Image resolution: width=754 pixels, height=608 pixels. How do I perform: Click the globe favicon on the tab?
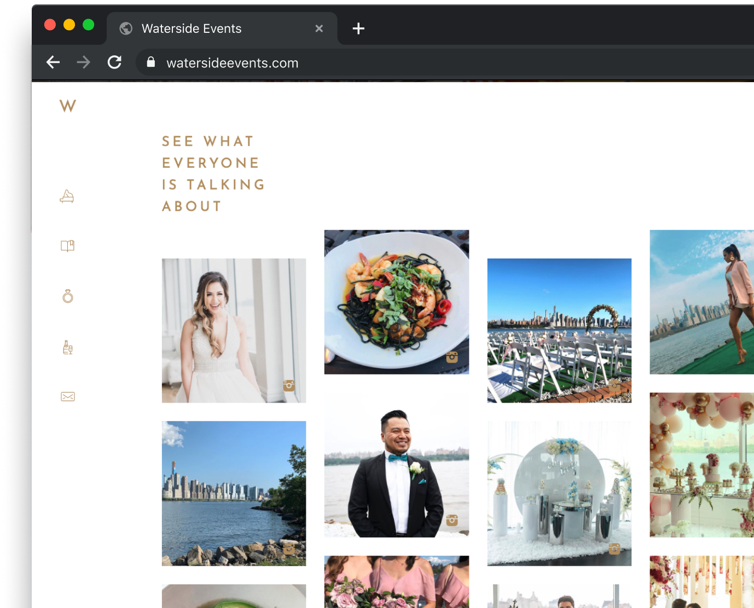point(126,28)
